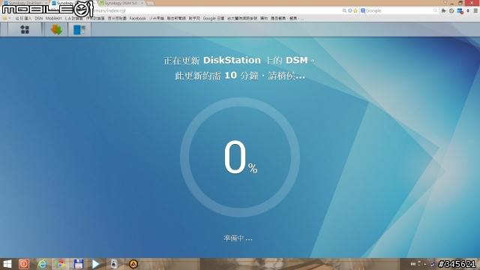
Task: Open the extensions puzzle-piece icon
Action: click(x=443, y=10)
